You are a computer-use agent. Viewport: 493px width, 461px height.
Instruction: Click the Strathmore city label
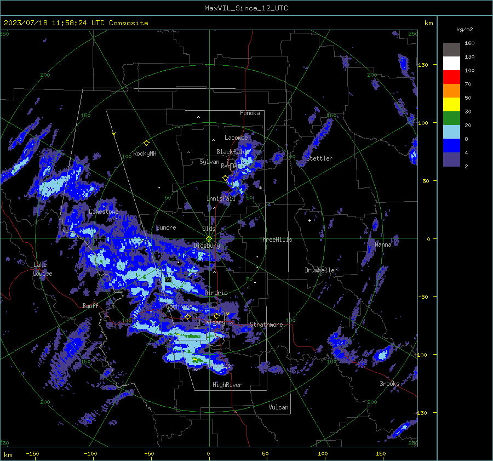(267, 325)
